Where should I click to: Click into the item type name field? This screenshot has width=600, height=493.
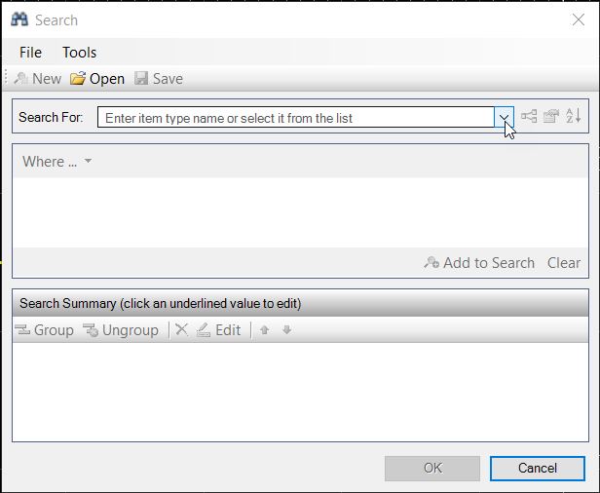[296, 118]
